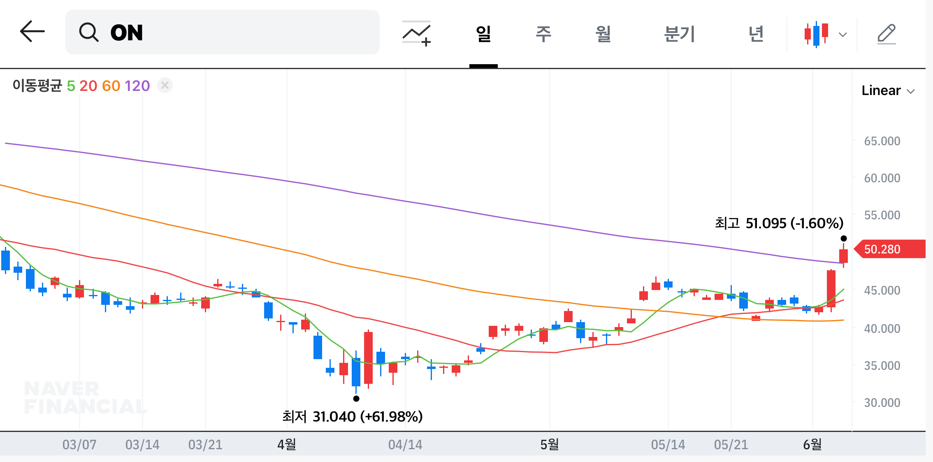This screenshot has width=933, height=462.
Task: Click the 05/21 date label
Action: click(x=731, y=445)
